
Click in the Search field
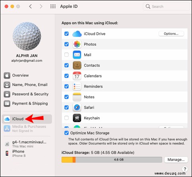[x=166, y=6]
